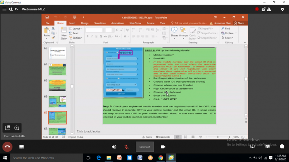Image resolution: width=289 pixels, height=162 pixels.
Task: Click the Format Painter brush icon
Action: (53, 37)
